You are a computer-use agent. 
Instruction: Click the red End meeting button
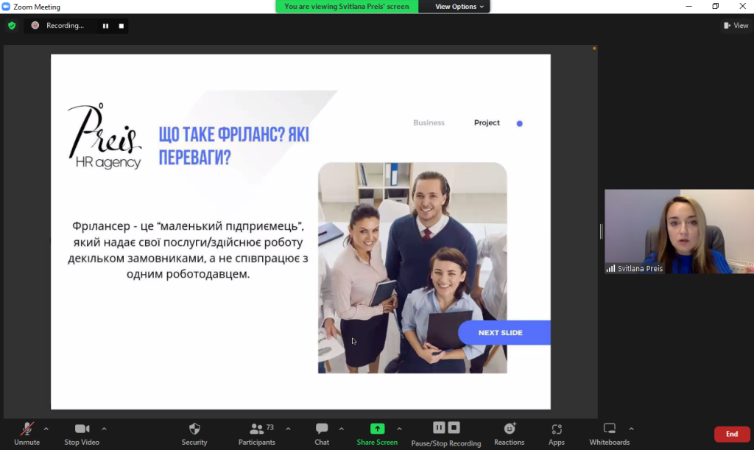pyautogui.click(x=731, y=434)
